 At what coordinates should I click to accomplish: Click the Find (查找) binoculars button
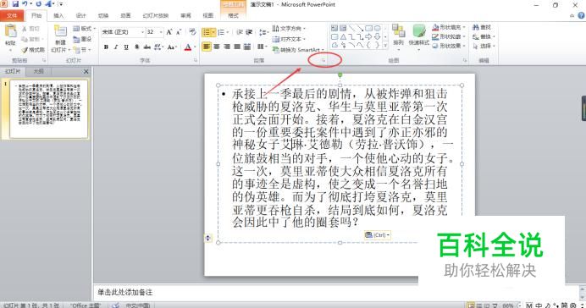coord(482,27)
